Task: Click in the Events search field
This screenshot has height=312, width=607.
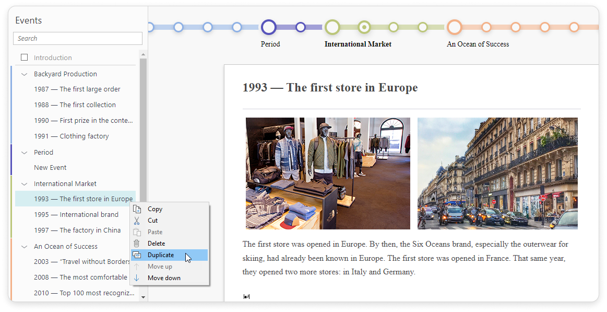Action: click(x=78, y=38)
